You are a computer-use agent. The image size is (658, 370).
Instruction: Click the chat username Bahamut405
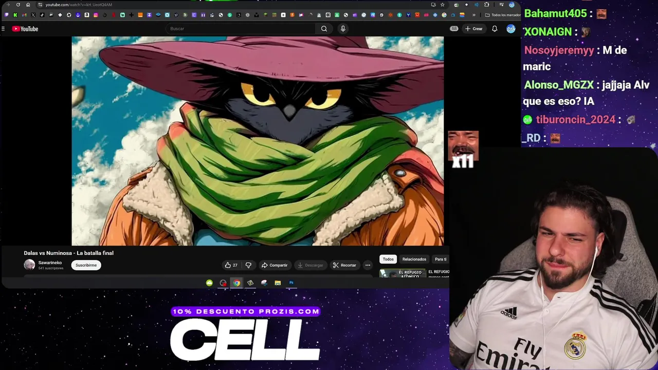[556, 14]
